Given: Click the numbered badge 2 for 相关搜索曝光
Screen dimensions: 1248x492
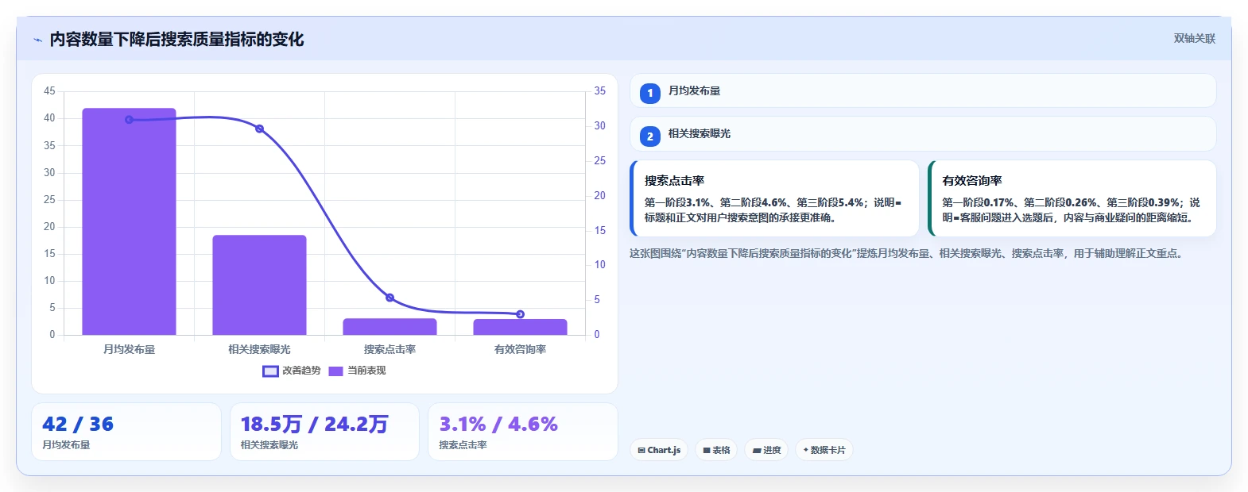Looking at the screenshot, I should (x=650, y=136).
